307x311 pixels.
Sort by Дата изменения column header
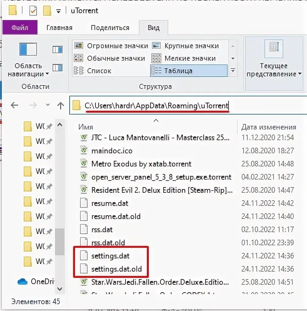269,127
